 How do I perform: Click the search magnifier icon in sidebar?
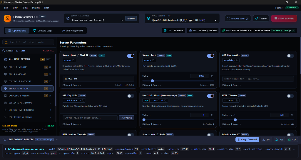pos(6,42)
